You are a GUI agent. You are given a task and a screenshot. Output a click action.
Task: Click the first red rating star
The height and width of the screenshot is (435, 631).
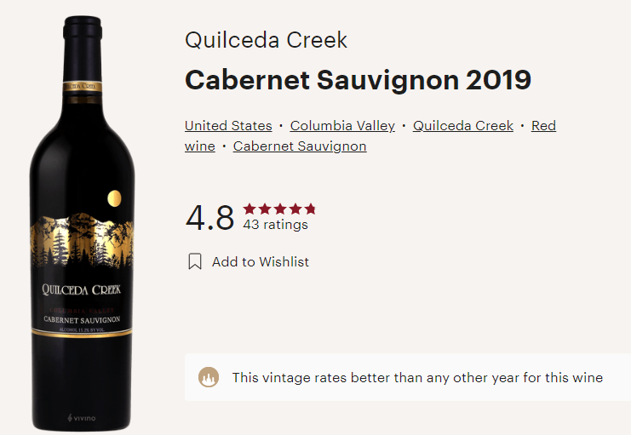coord(250,209)
